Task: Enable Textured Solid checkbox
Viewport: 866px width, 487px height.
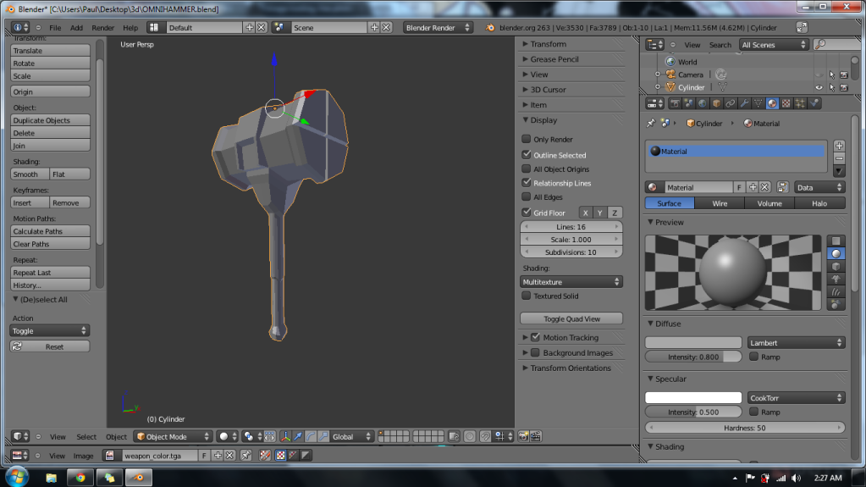Action: pos(527,296)
